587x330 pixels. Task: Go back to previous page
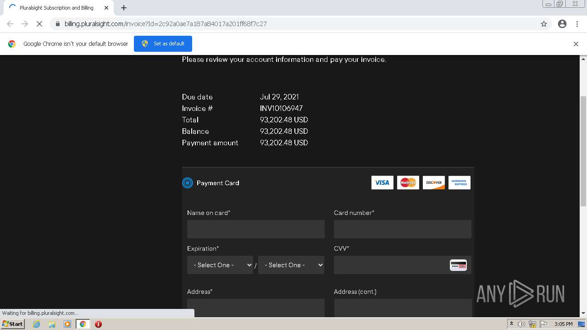(10, 24)
